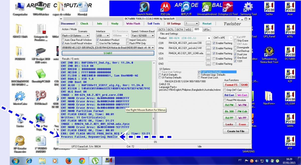Open the Product RM-624 dropdown arrow
The image size is (301, 165).
coord(209,38)
